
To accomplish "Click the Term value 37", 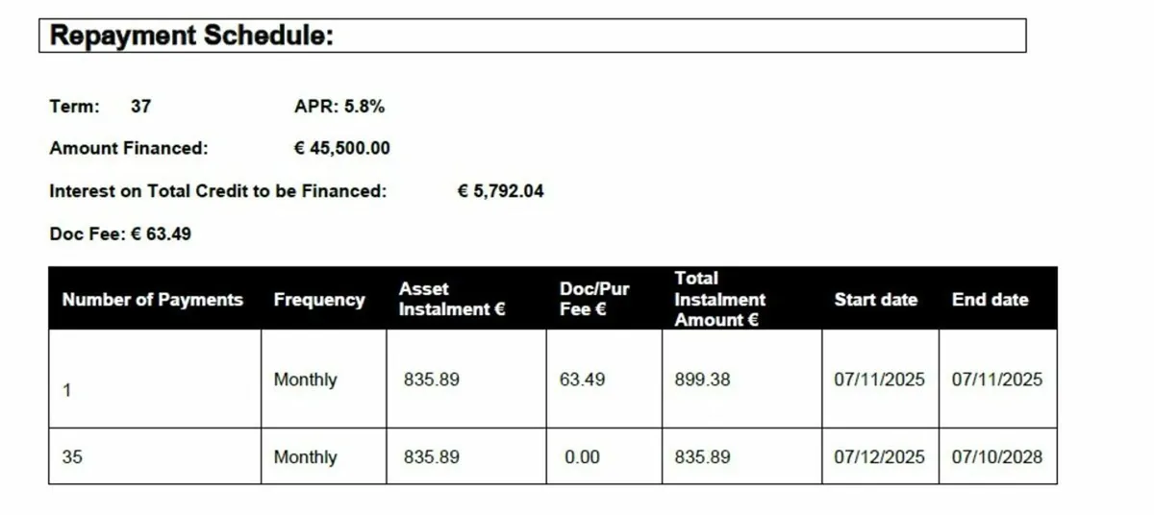I will (x=140, y=107).
